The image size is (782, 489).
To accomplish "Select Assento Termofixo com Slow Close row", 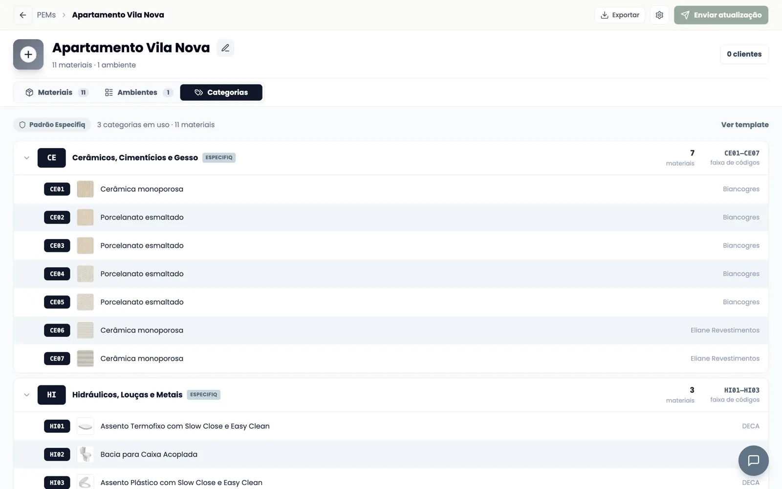I will (x=391, y=426).
